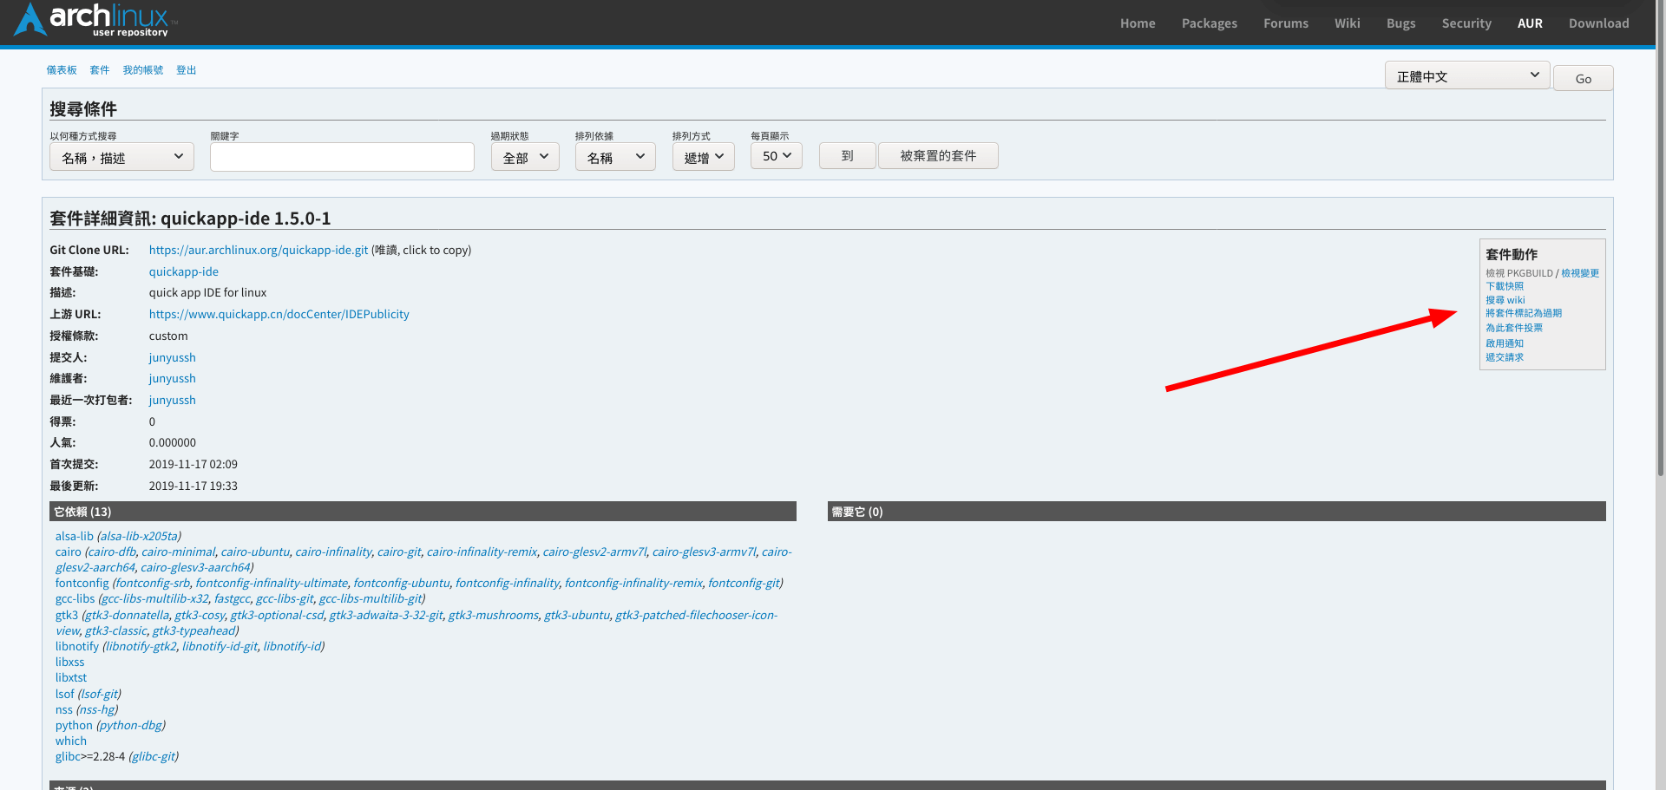This screenshot has width=1666, height=790.
Task: Open the 我的帳號 account link
Action: tap(143, 70)
